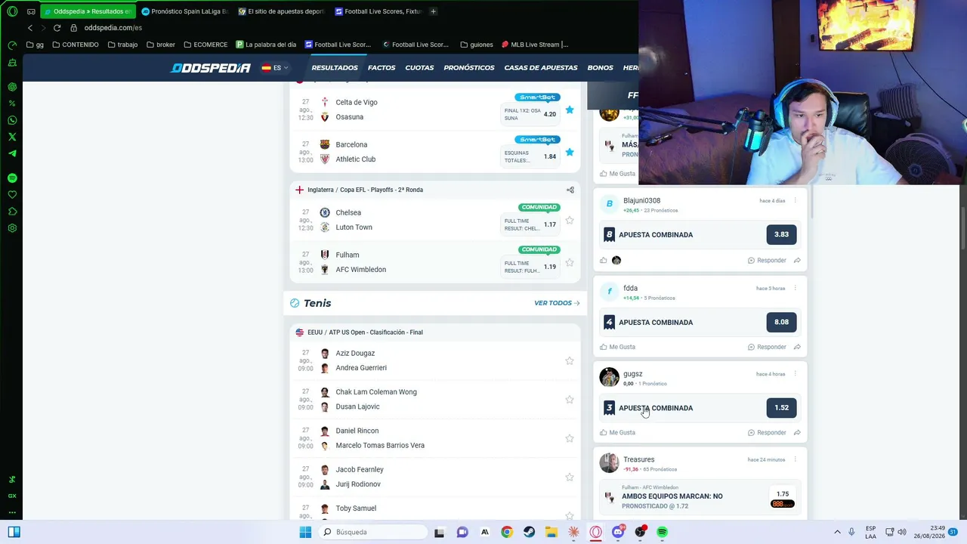
Task: Open the Windows Start menu
Action: [305, 532]
